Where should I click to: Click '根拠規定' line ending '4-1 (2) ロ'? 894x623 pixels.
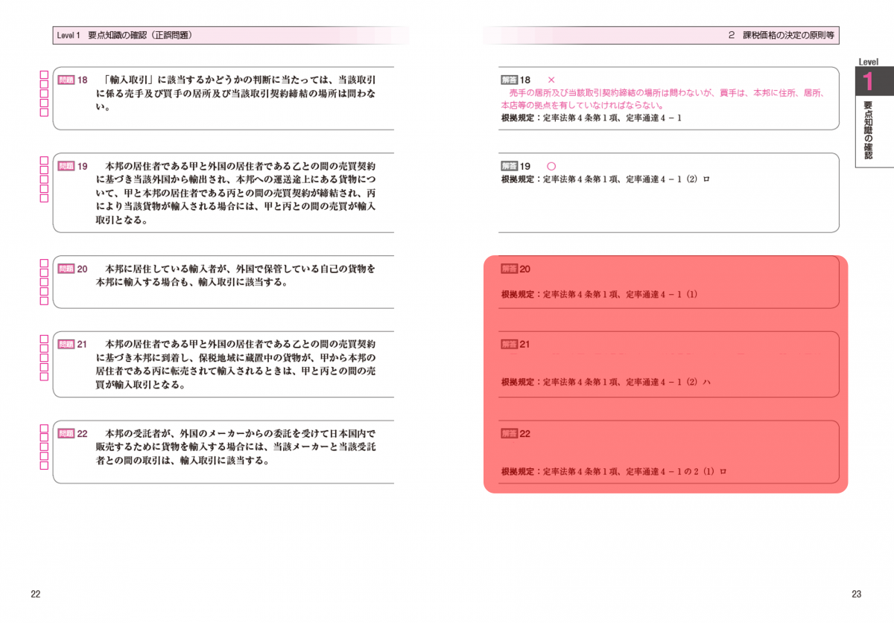coord(606,179)
